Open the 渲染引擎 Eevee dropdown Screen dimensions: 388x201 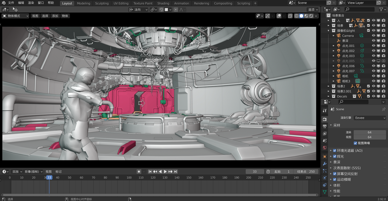(x=370, y=118)
